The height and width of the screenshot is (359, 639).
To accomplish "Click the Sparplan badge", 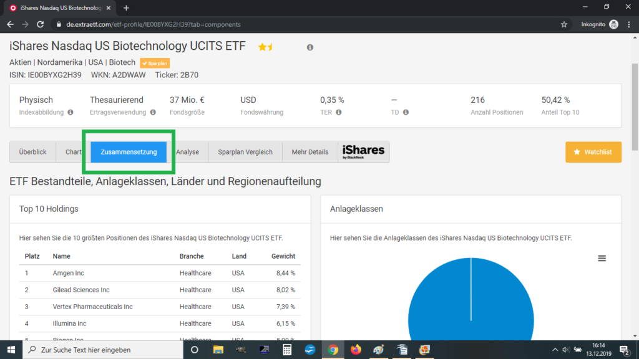I will point(155,63).
